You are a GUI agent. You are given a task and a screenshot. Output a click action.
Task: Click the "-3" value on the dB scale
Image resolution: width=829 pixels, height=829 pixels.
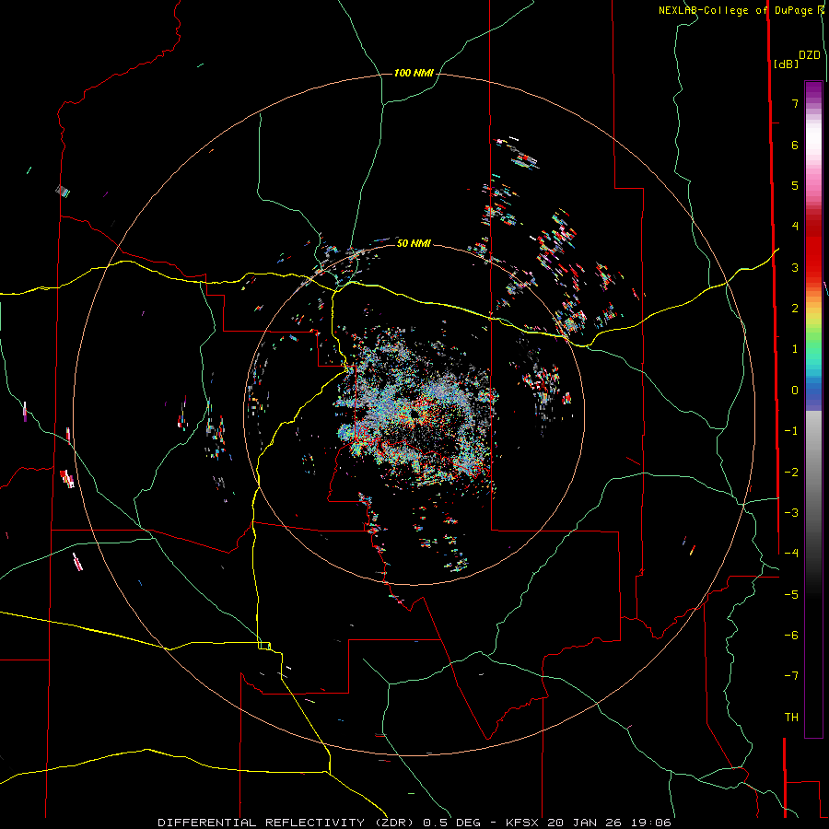[x=791, y=513]
